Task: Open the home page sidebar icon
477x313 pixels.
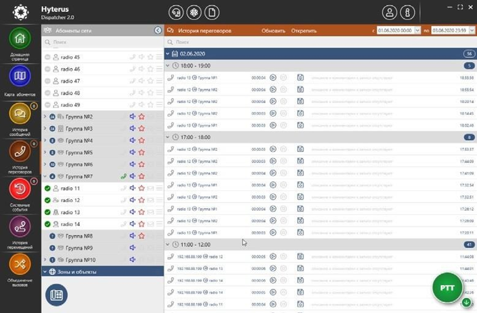Action: 20,38
